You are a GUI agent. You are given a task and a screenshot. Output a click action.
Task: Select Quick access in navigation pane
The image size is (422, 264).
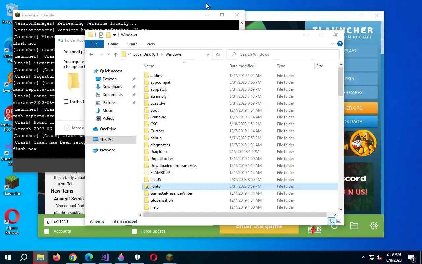point(111,71)
